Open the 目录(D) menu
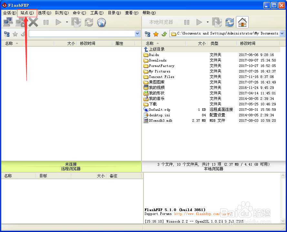Screen dimensions: 287x232 click(x=114, y=13)
